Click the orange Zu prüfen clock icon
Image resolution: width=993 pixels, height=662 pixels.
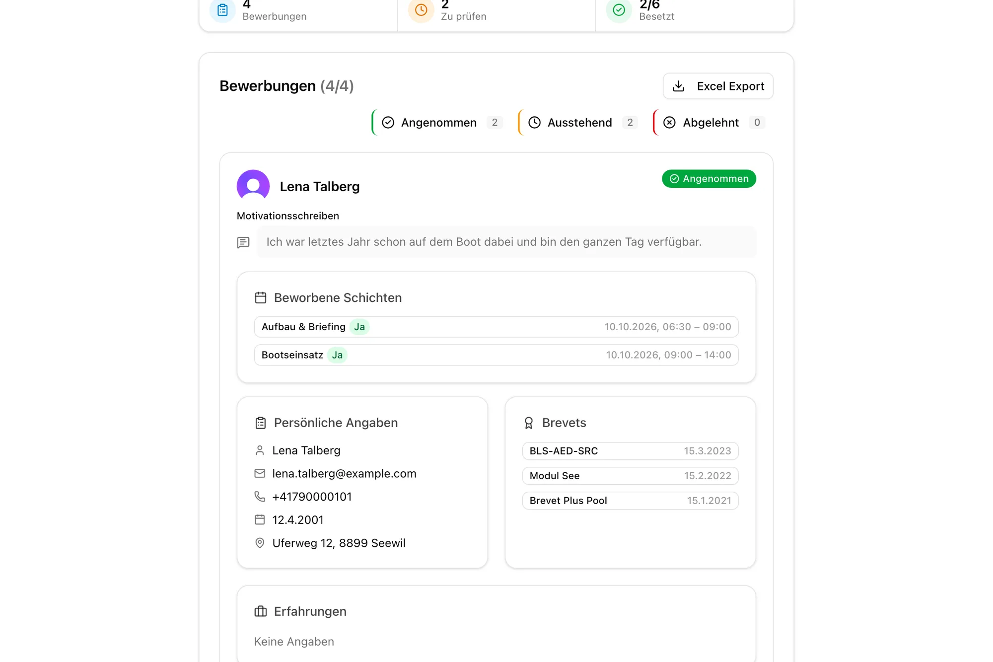click(x=421, y=10)
